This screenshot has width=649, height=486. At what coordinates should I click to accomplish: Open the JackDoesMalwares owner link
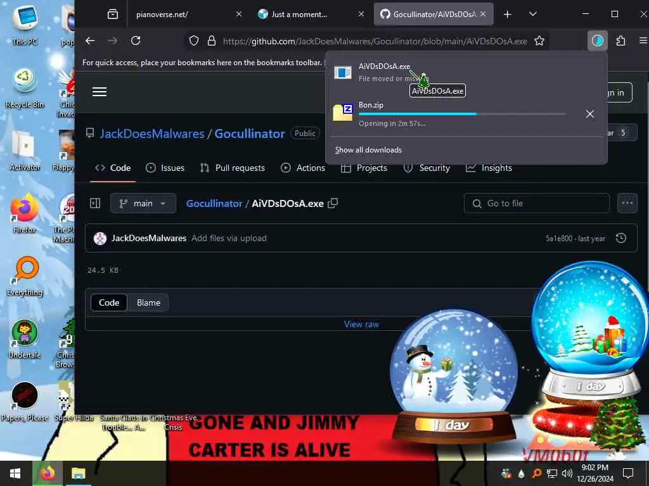point(152,134)
